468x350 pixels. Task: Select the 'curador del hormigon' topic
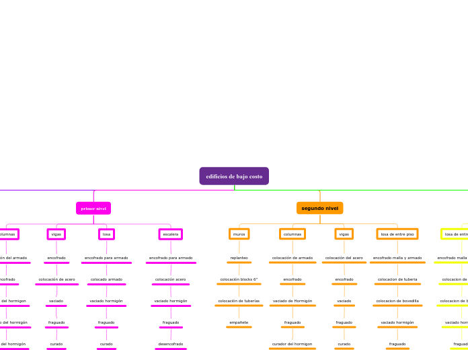292,344
